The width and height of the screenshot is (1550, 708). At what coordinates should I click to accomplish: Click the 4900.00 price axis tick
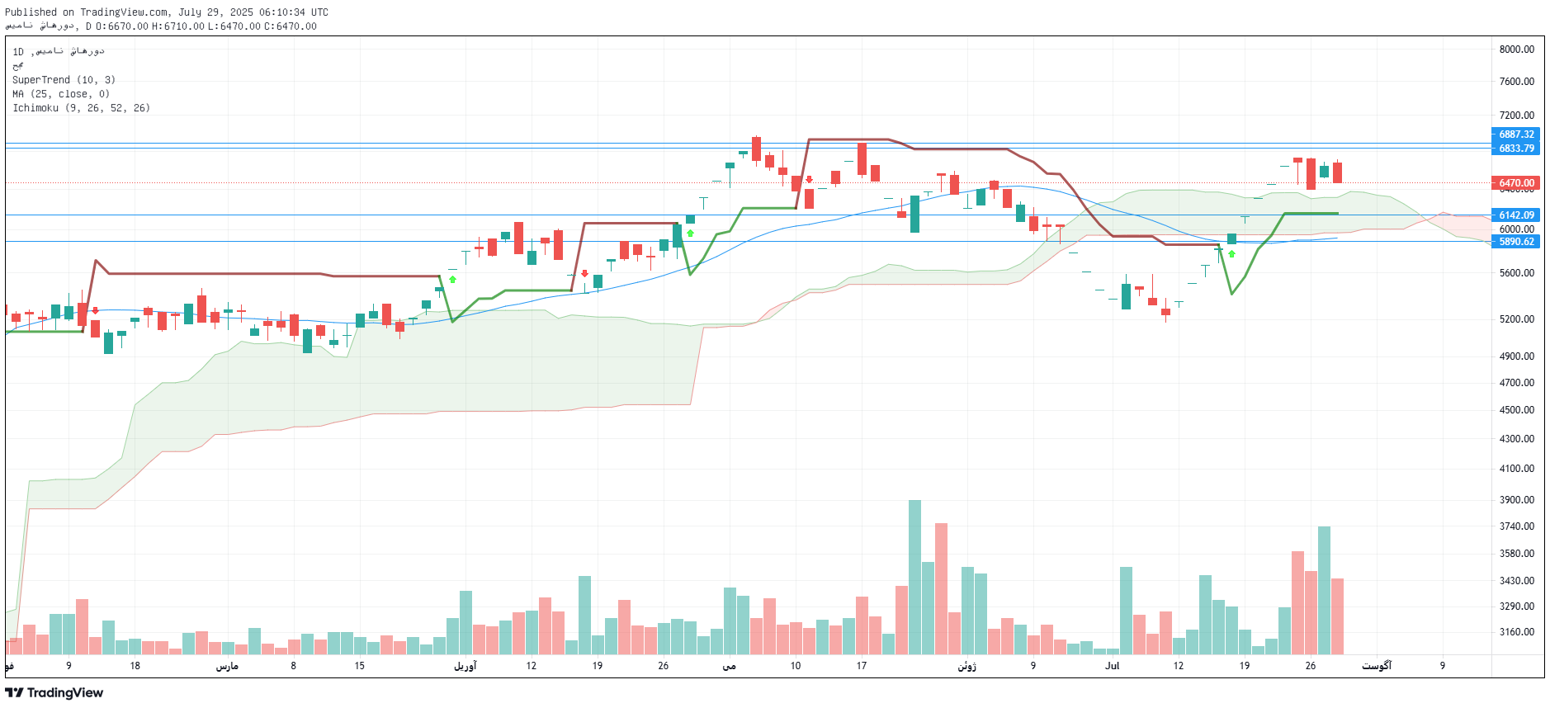click(x=1517, y=356)
